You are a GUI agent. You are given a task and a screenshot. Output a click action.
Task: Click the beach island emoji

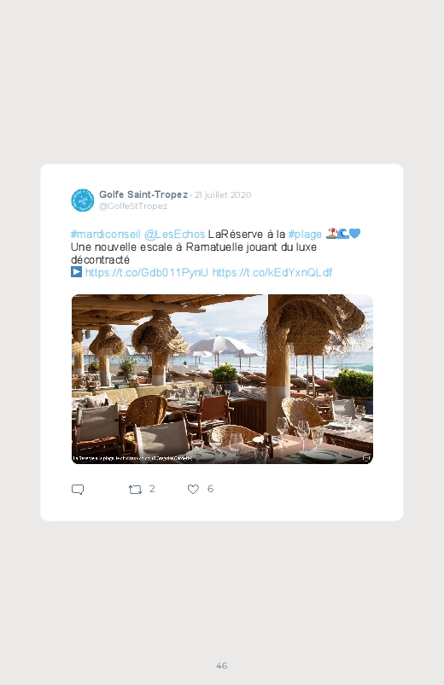coord(331,234)
